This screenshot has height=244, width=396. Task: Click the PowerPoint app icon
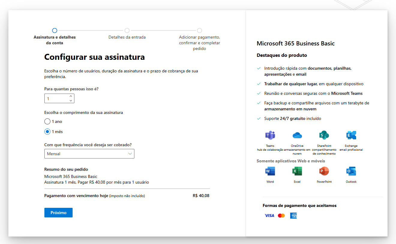(324, 171)
